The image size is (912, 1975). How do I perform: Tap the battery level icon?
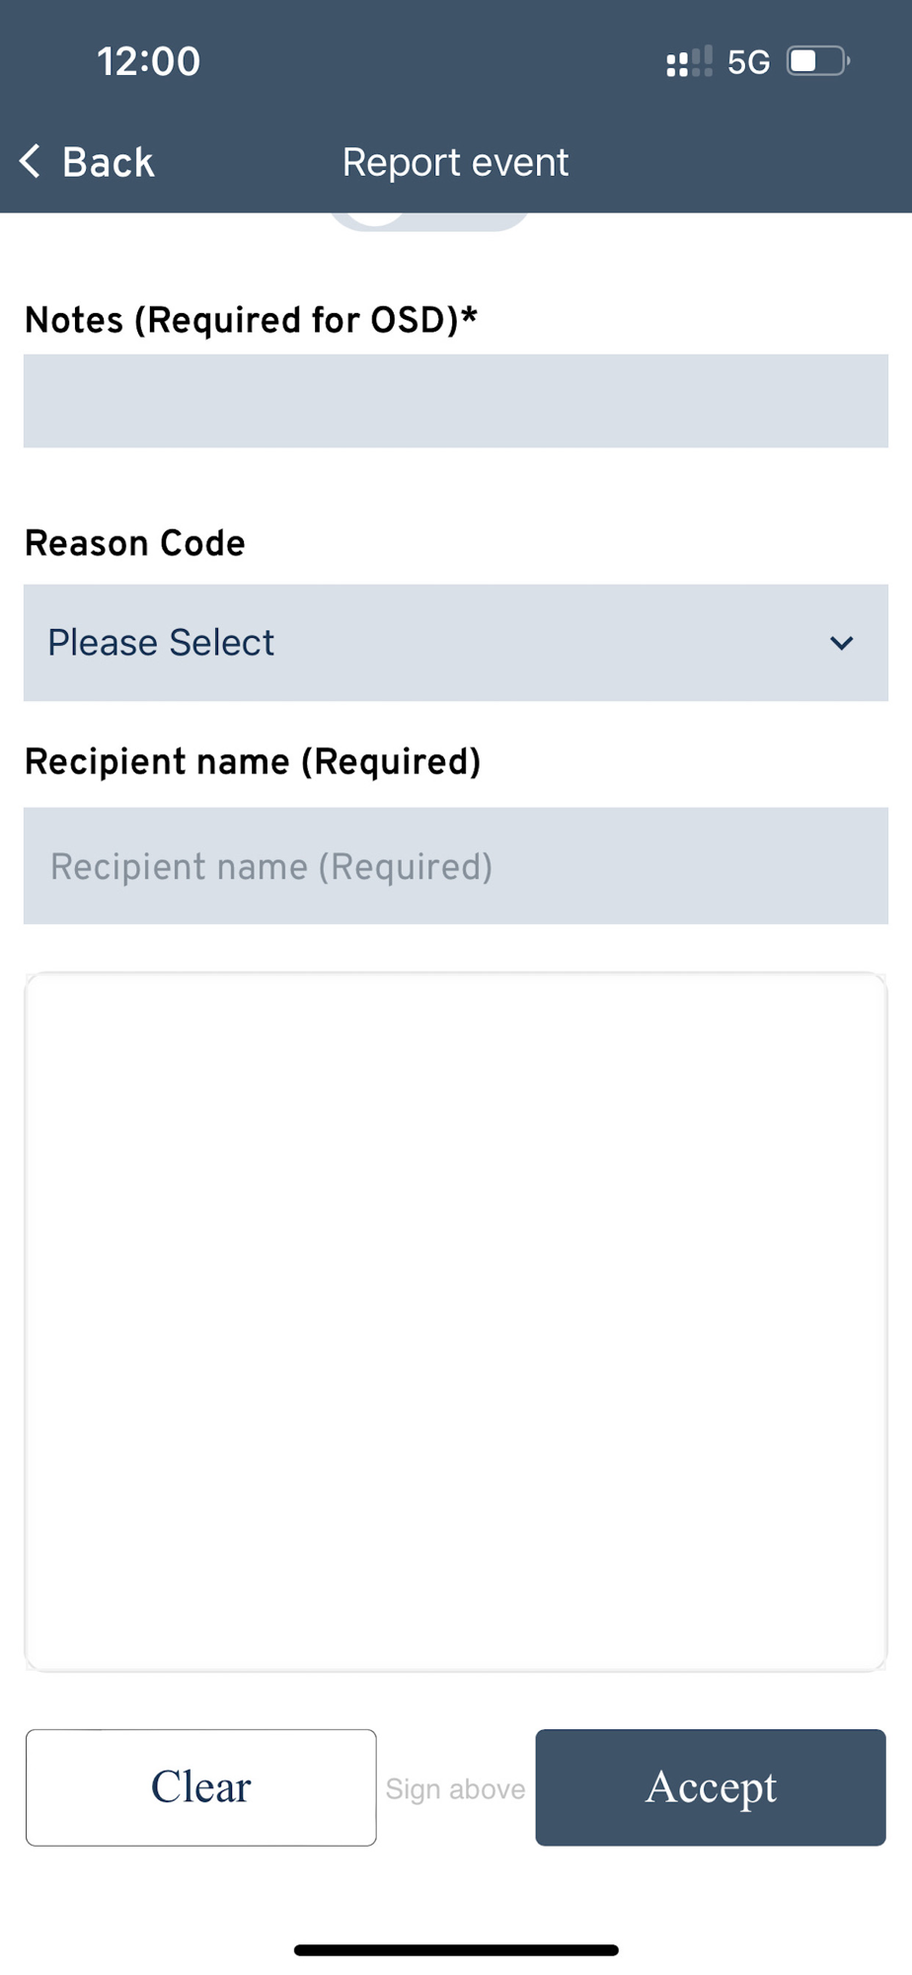point(817,61)
